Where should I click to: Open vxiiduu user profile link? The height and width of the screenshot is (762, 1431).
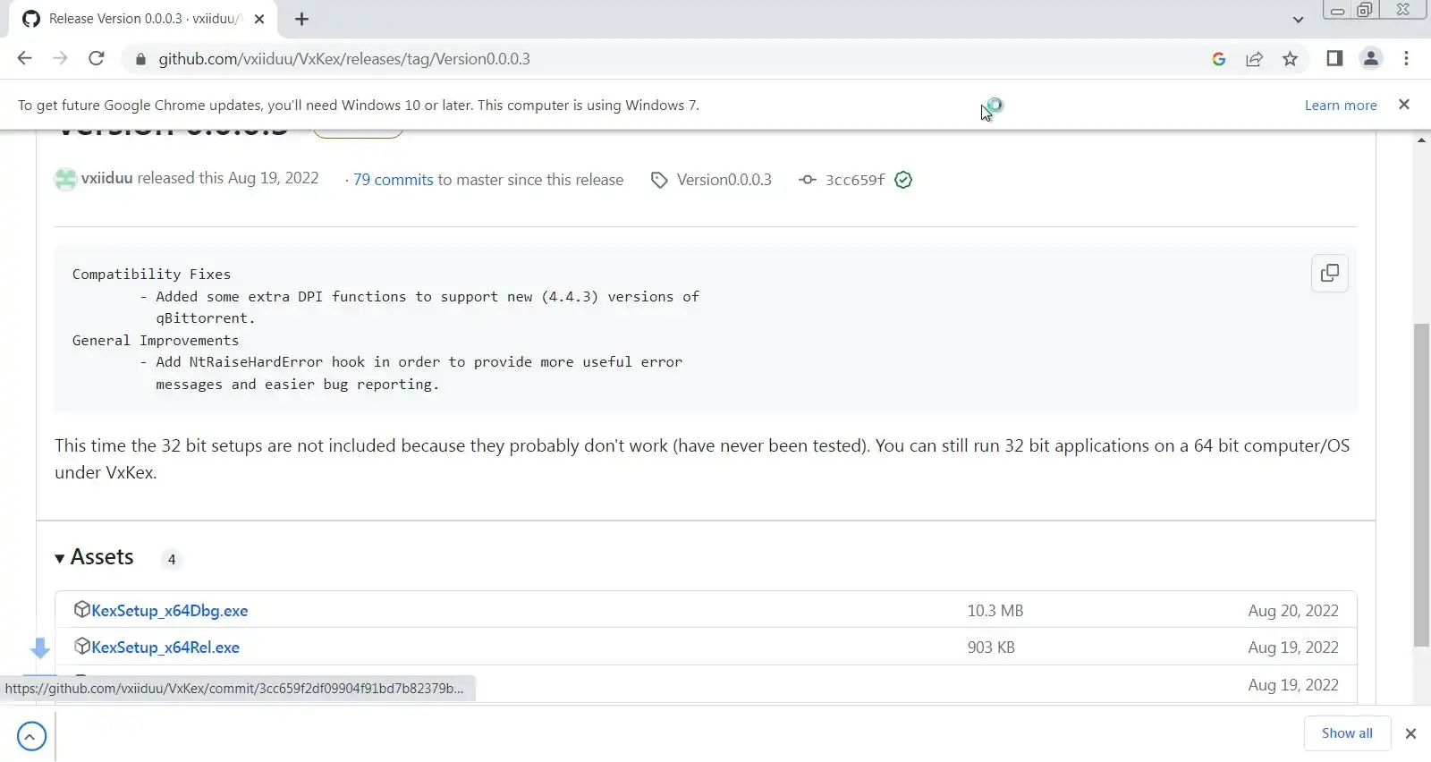point(106,178)
